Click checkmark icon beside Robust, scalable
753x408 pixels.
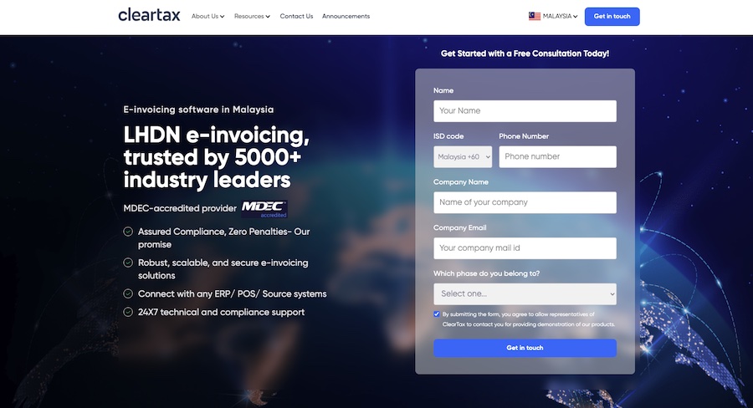click(x=128, y=263)
